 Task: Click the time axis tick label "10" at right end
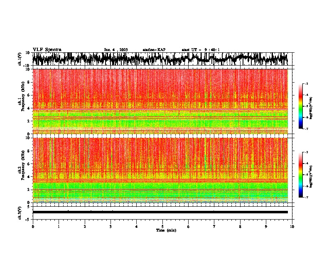pyautogui.click(x=292, y=227)
